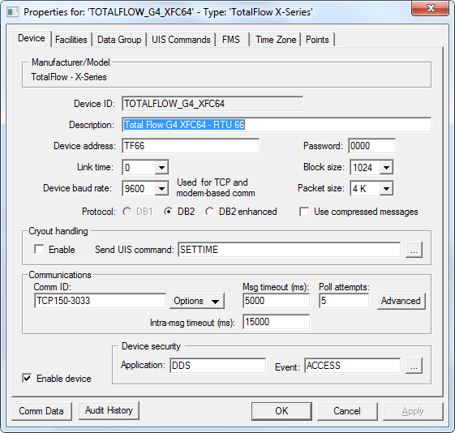This screenshot has height=433, width=455.
Task: Click the Device security Application field
Action: click(x=217, y=366)
